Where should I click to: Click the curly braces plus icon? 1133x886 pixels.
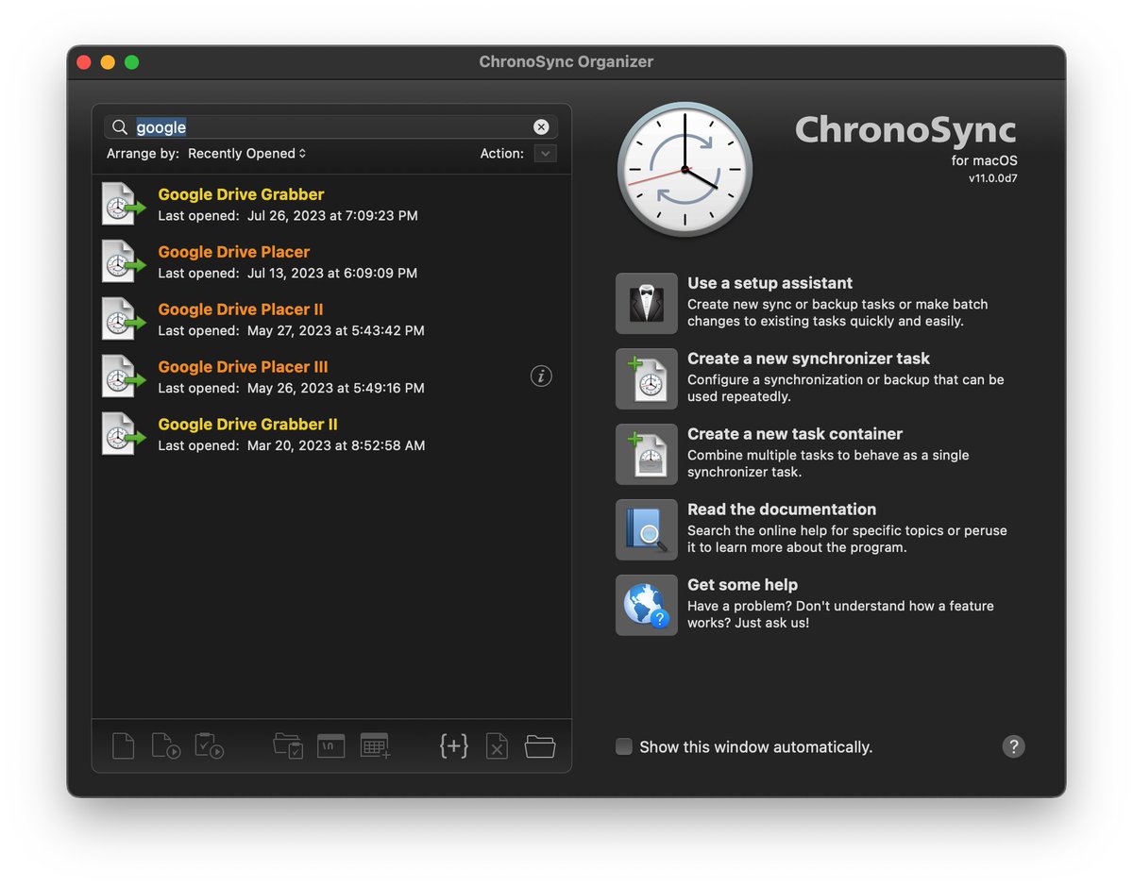tap(454, 746)
